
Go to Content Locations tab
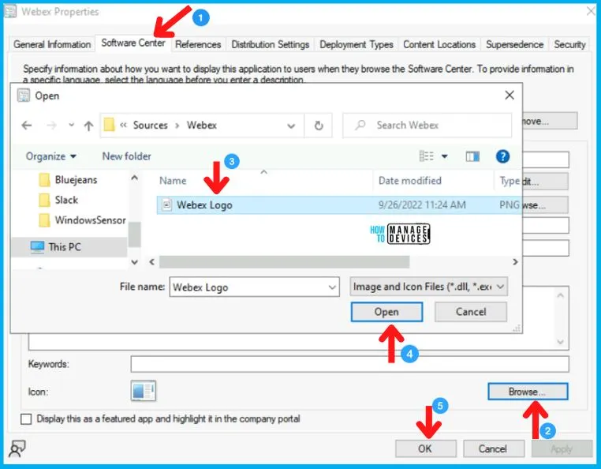(439, 44)
